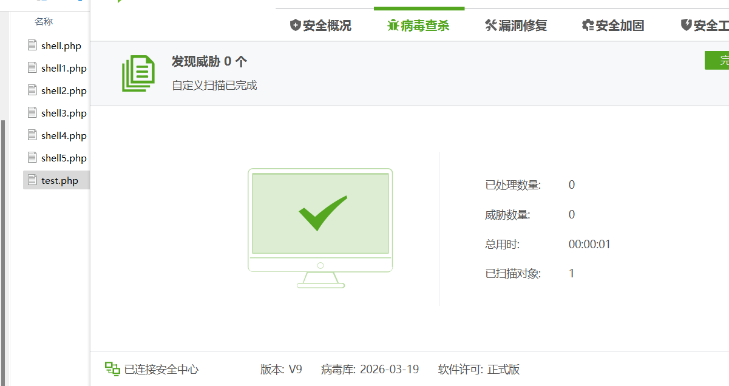
Task: Click the bug icon beside 病毒查杀
Action: (x=393, y=25)
